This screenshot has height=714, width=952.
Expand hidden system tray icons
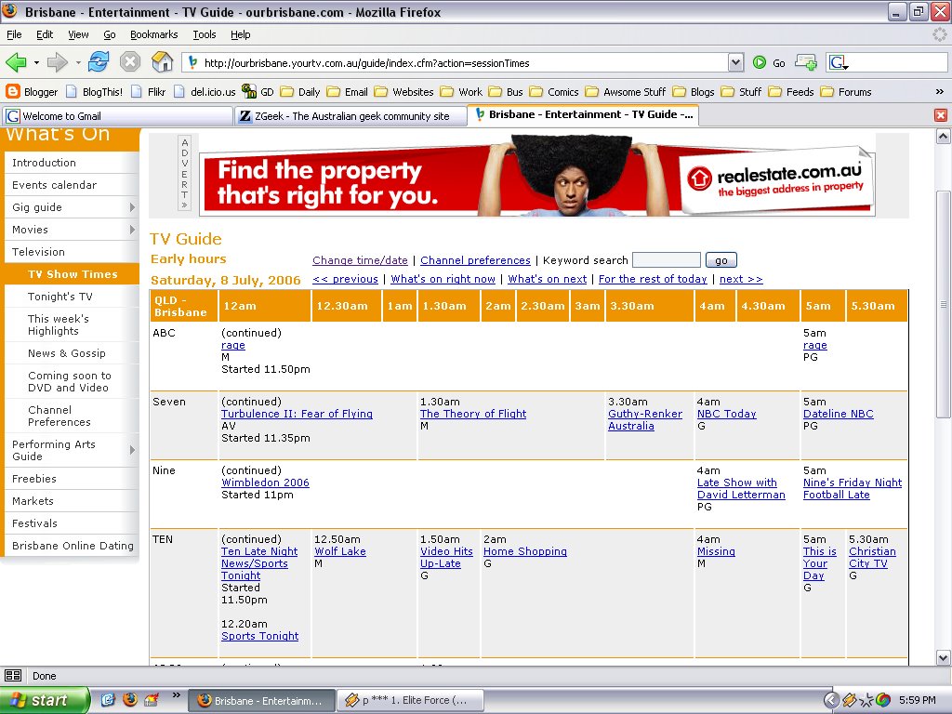(x=831, y=700)
